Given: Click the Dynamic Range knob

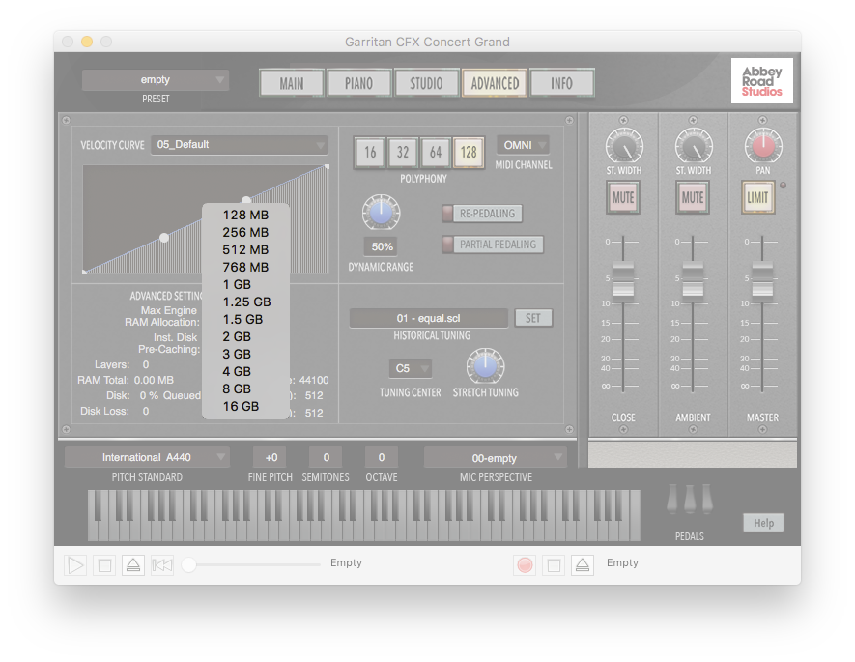Looking at the screenshot, I should click(x=382, y=212).
